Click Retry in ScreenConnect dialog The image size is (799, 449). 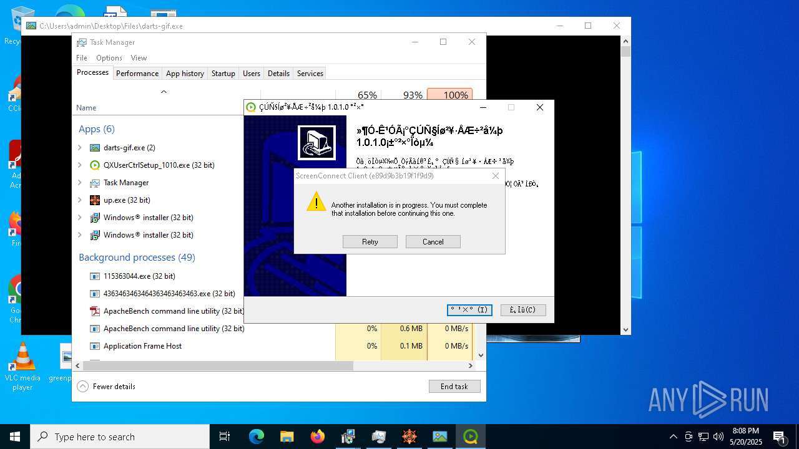pyautogui.click(x=370, y=242)
